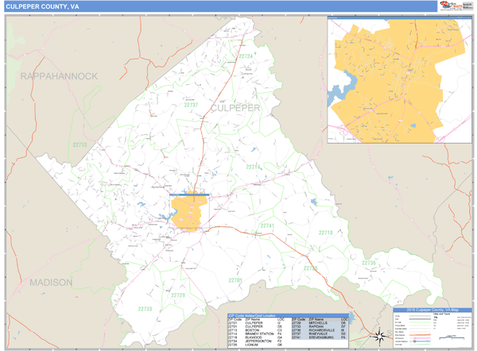The image size is (477, 351).
Task: Select the orange Culpeper town area on main map
Action: 188,211
